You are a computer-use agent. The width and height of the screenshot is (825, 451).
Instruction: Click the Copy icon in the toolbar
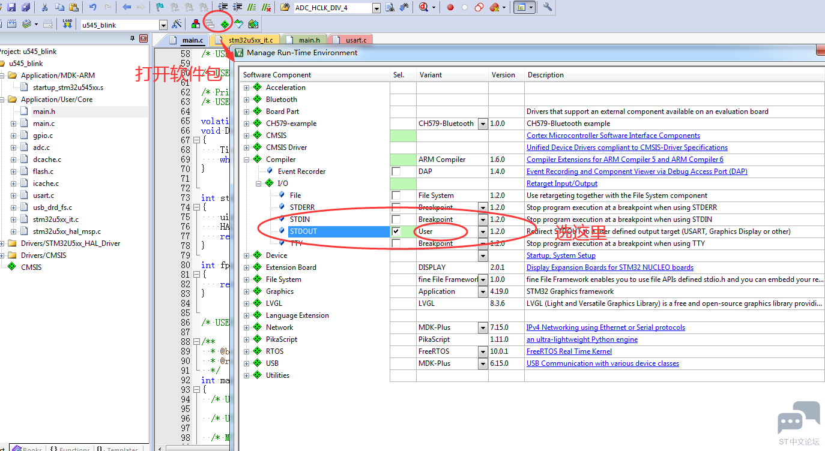coord(59,7)
